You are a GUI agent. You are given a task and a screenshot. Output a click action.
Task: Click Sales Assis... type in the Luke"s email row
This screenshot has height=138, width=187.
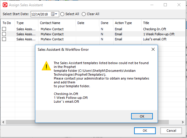(26, 39)
